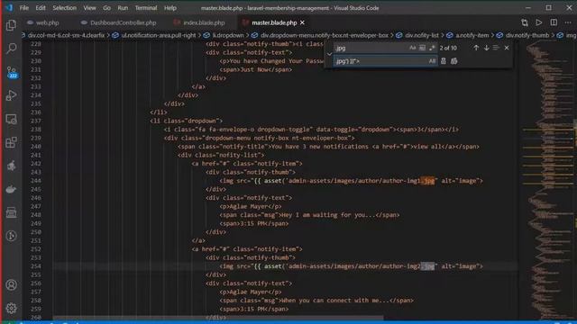Replace the current match

click(x=443, y=61)
